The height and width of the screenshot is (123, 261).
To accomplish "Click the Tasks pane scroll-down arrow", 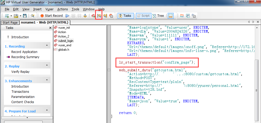I will (27, 118).
